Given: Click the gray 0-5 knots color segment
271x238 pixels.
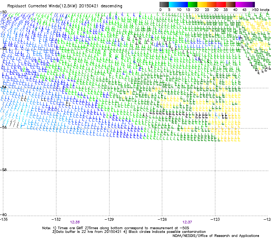Looking at the screenshot, I should (164, 4).
